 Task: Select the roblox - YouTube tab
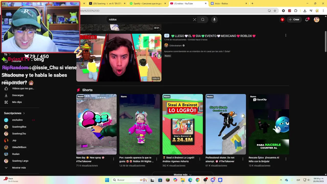click(188, 4)
